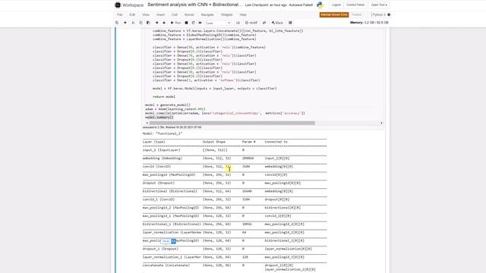Screen dimensions: 486x273
Task: Open the Navigate menu
Action: [207, 15]
